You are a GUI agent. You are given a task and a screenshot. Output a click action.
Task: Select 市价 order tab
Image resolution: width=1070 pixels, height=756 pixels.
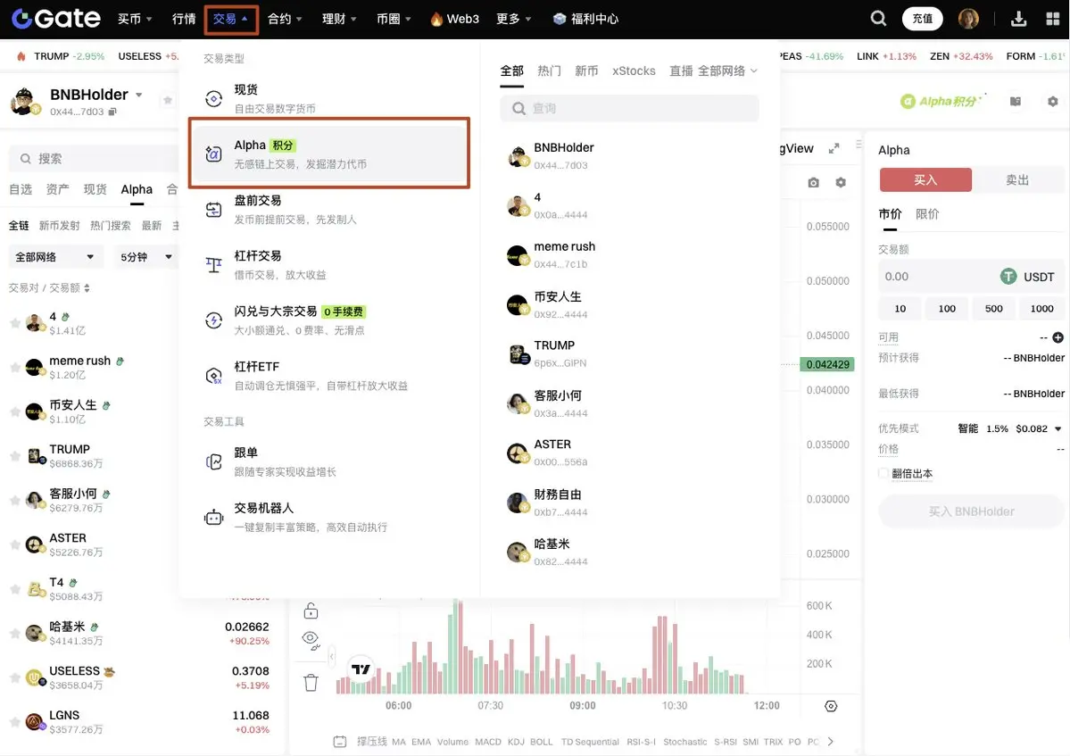(890, 214)
